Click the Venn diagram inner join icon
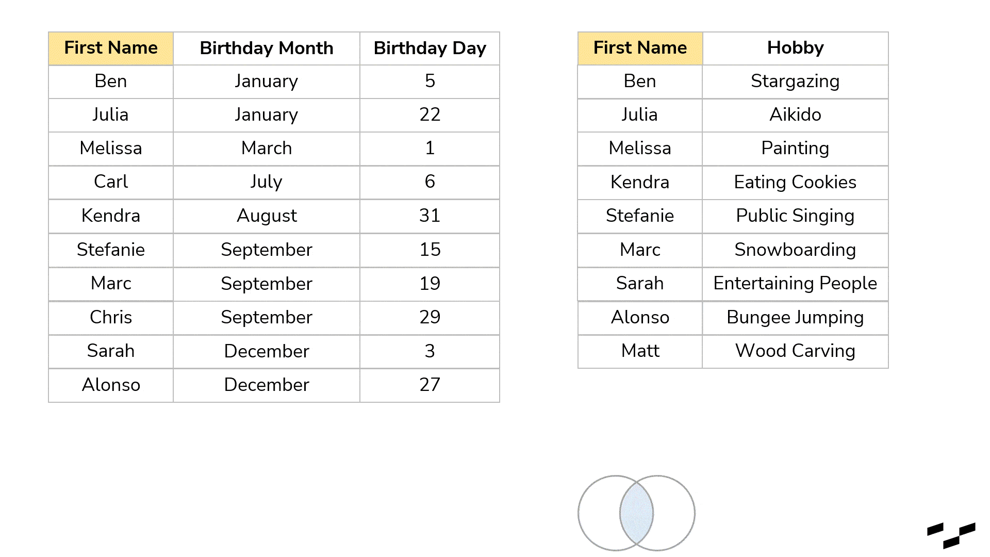 tap(636, 513)
